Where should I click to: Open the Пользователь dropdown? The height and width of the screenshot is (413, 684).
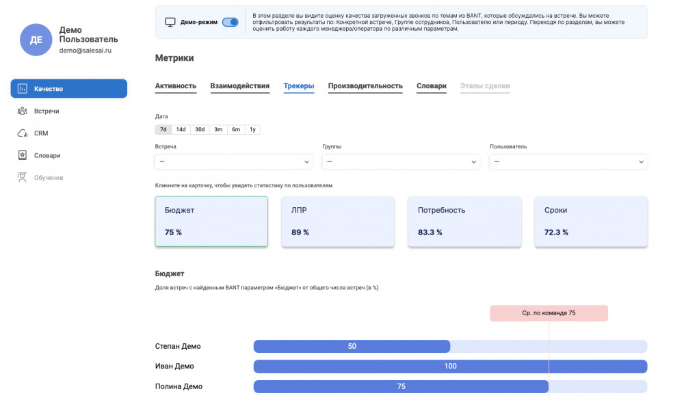point(568,162)
